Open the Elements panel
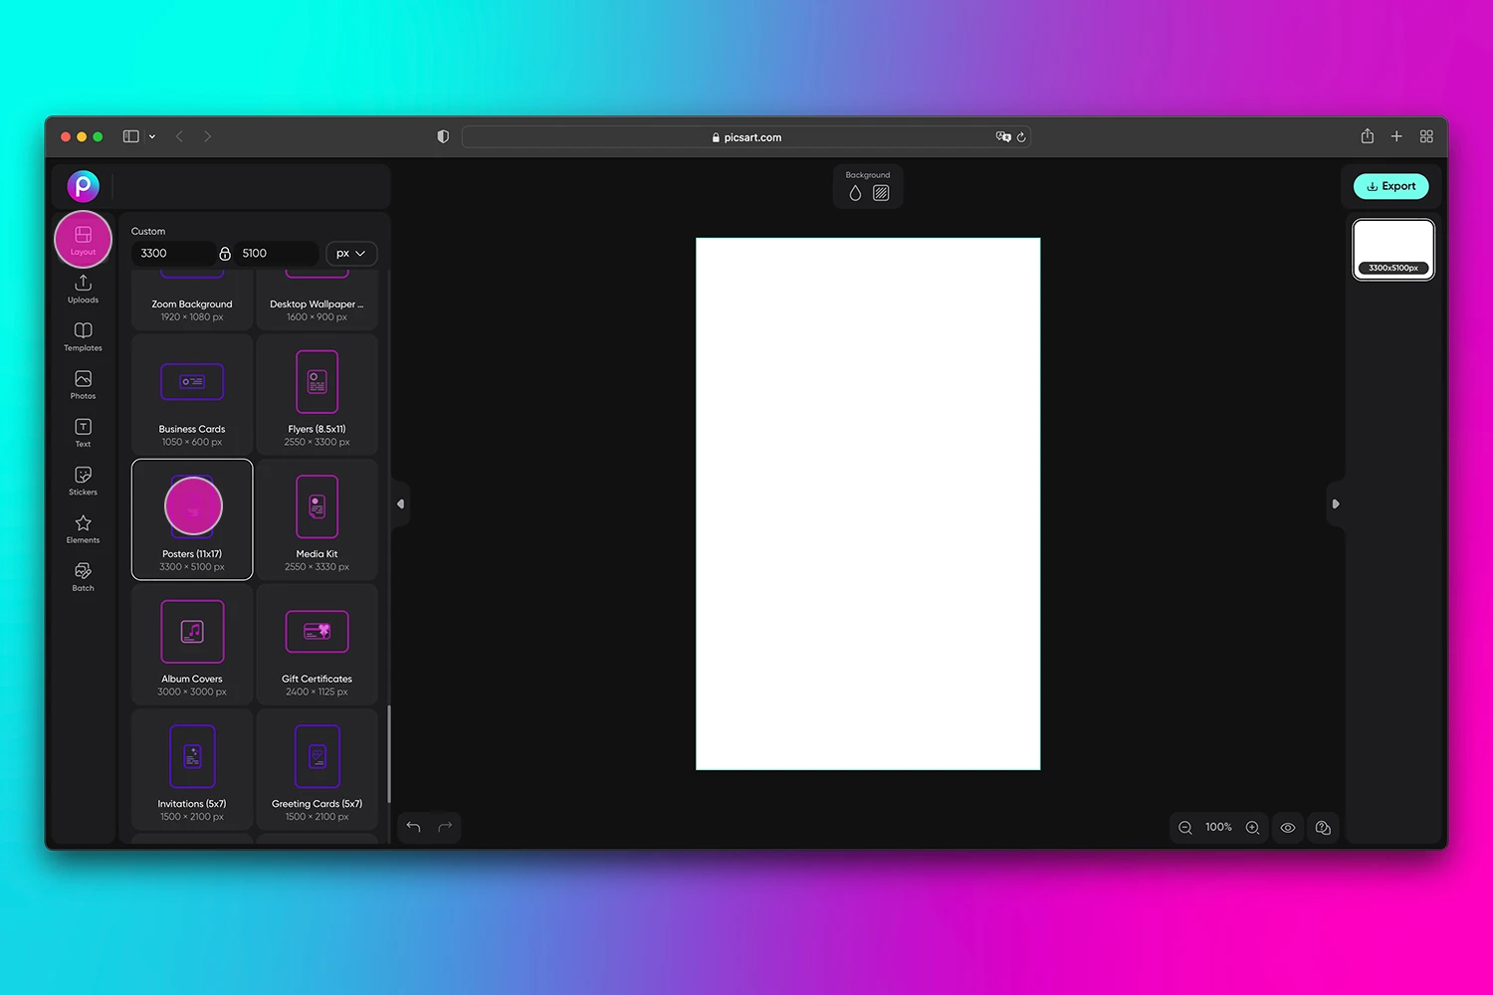 (83, 527)
